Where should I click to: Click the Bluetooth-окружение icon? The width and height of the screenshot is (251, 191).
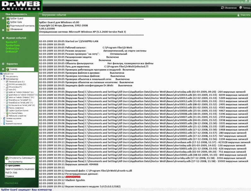pos(4,124)
